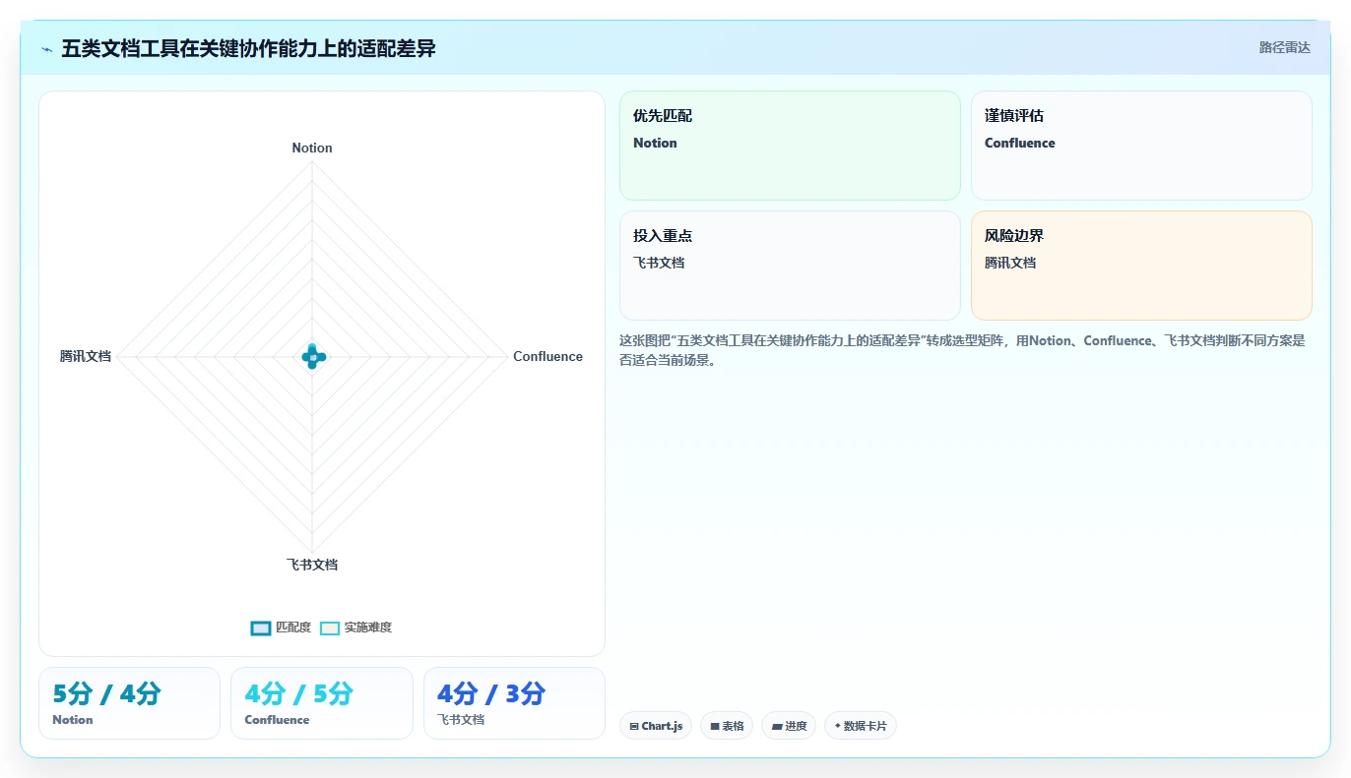Toggle the 匹配度 dataset in the chart legend

(281, 628)
